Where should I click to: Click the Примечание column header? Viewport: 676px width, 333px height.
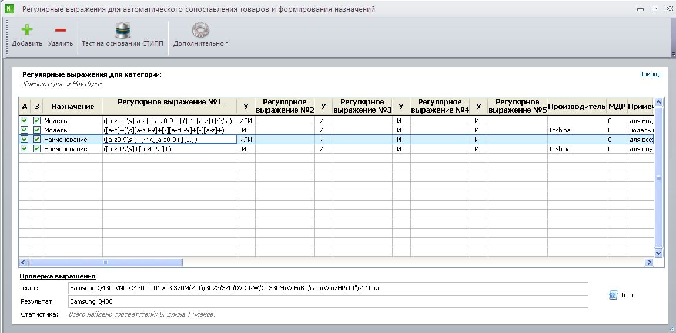click(641, 106)
